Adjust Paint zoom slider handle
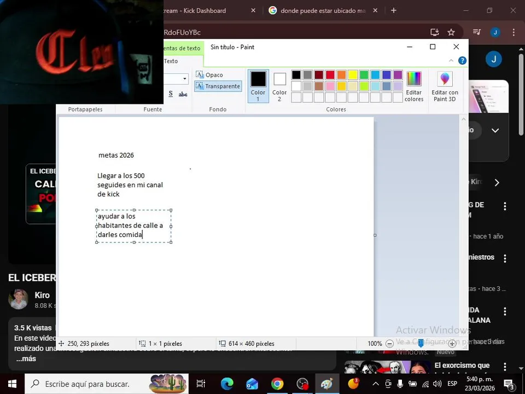The image size is (525, 394). [x=421, y=343]
